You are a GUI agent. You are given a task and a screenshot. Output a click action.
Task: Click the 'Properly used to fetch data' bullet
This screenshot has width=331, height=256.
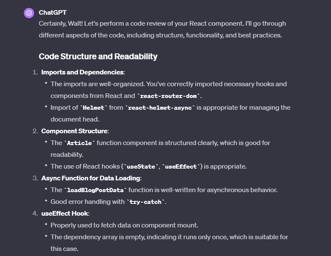[124, 225]
